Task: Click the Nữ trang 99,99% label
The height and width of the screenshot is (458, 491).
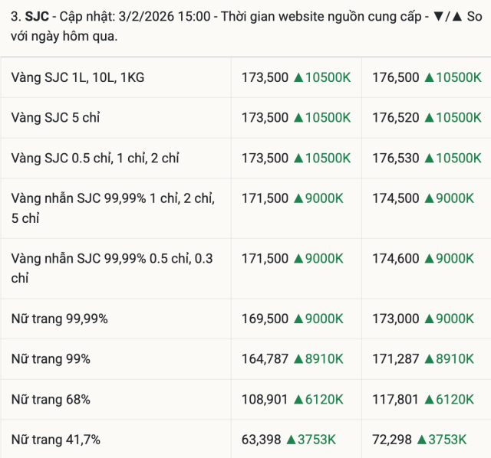Action: (x=64, y=319)
